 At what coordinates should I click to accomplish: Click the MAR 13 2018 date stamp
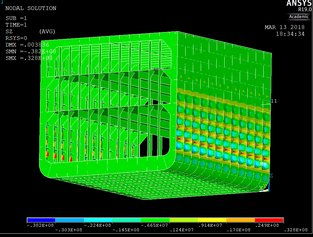[x=285, y=27]
